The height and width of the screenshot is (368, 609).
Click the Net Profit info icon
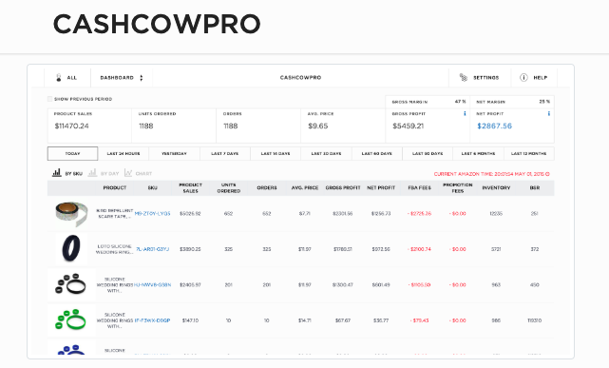[549, 113]
